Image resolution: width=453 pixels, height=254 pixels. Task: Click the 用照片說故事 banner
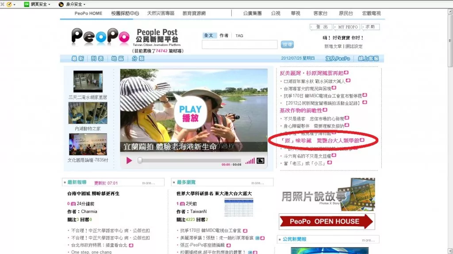(328, 194)
